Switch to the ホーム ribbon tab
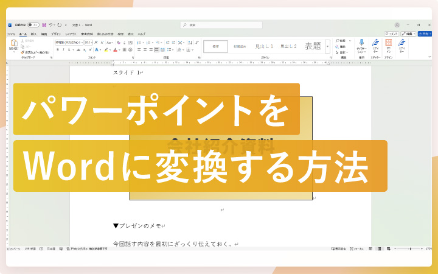The image size is (438, 274). (23, 34)
